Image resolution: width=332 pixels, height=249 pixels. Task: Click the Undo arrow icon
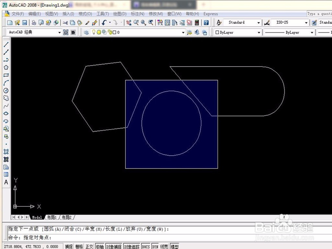104,23
